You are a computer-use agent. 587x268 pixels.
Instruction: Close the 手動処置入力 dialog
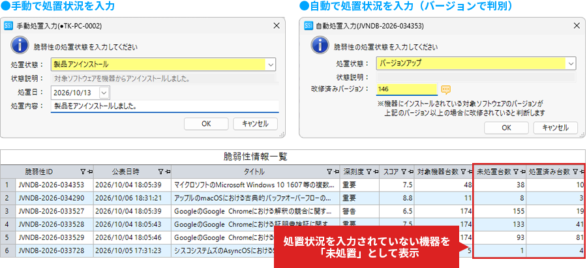[277, 26]
